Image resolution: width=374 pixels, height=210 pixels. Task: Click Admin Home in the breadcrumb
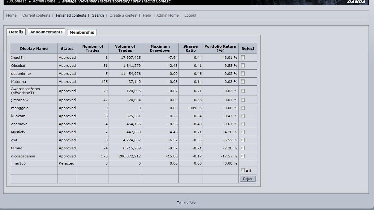[x=44, y=2]
